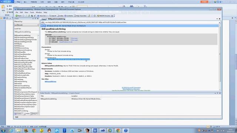
Task: Click the Forward arrow beside Back
Action: point(23,16)
